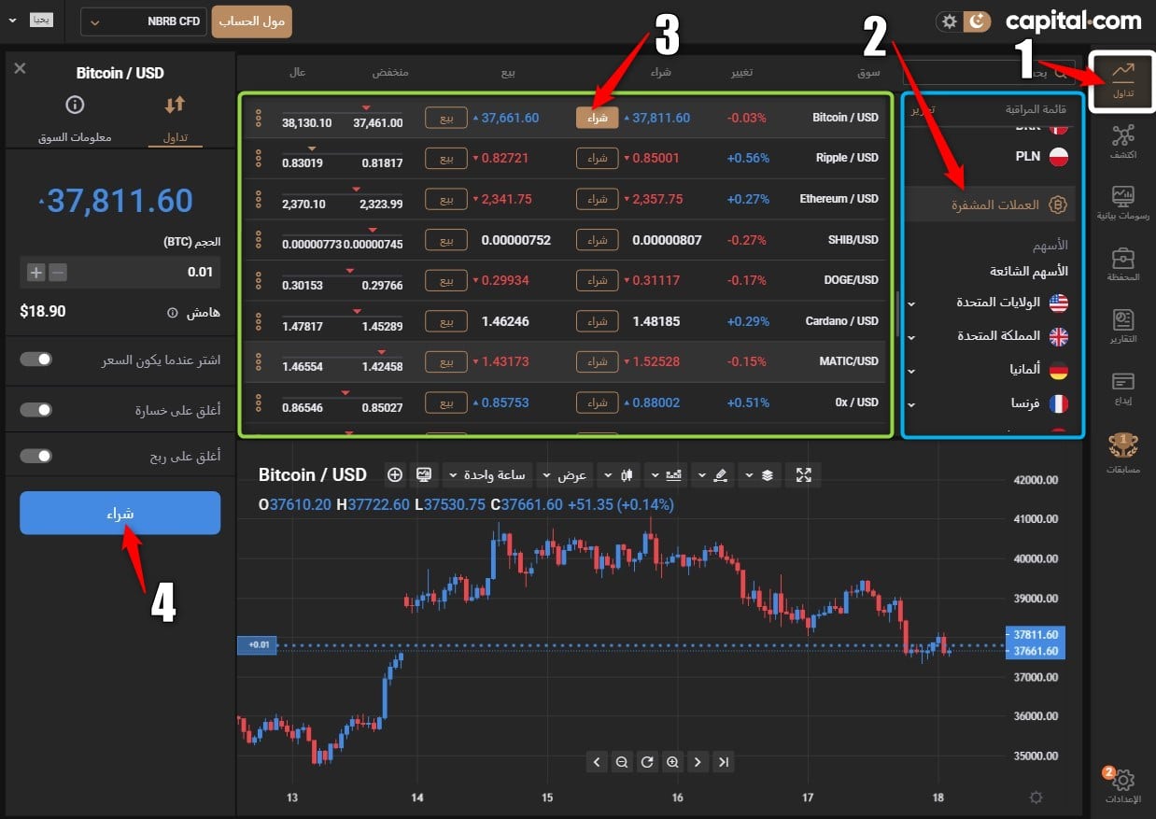Open the drawing tools dropdown
Image resolution: width=1156 pixels, height=819 pixels.
tap(711, 474)
